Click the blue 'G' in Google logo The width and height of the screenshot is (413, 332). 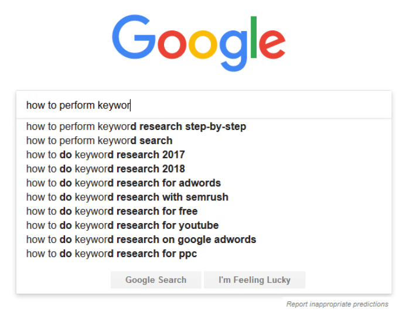134,37
